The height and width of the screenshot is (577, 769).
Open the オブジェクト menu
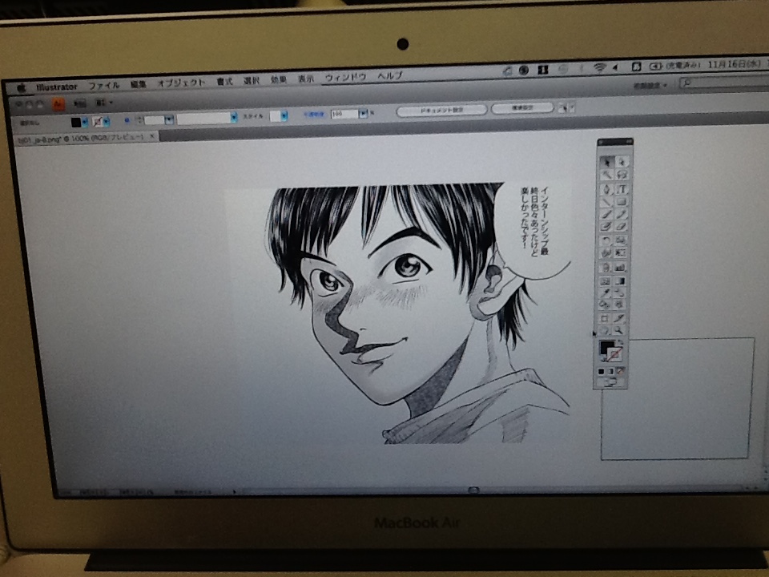pyautogui.click(x=182, y=83)
